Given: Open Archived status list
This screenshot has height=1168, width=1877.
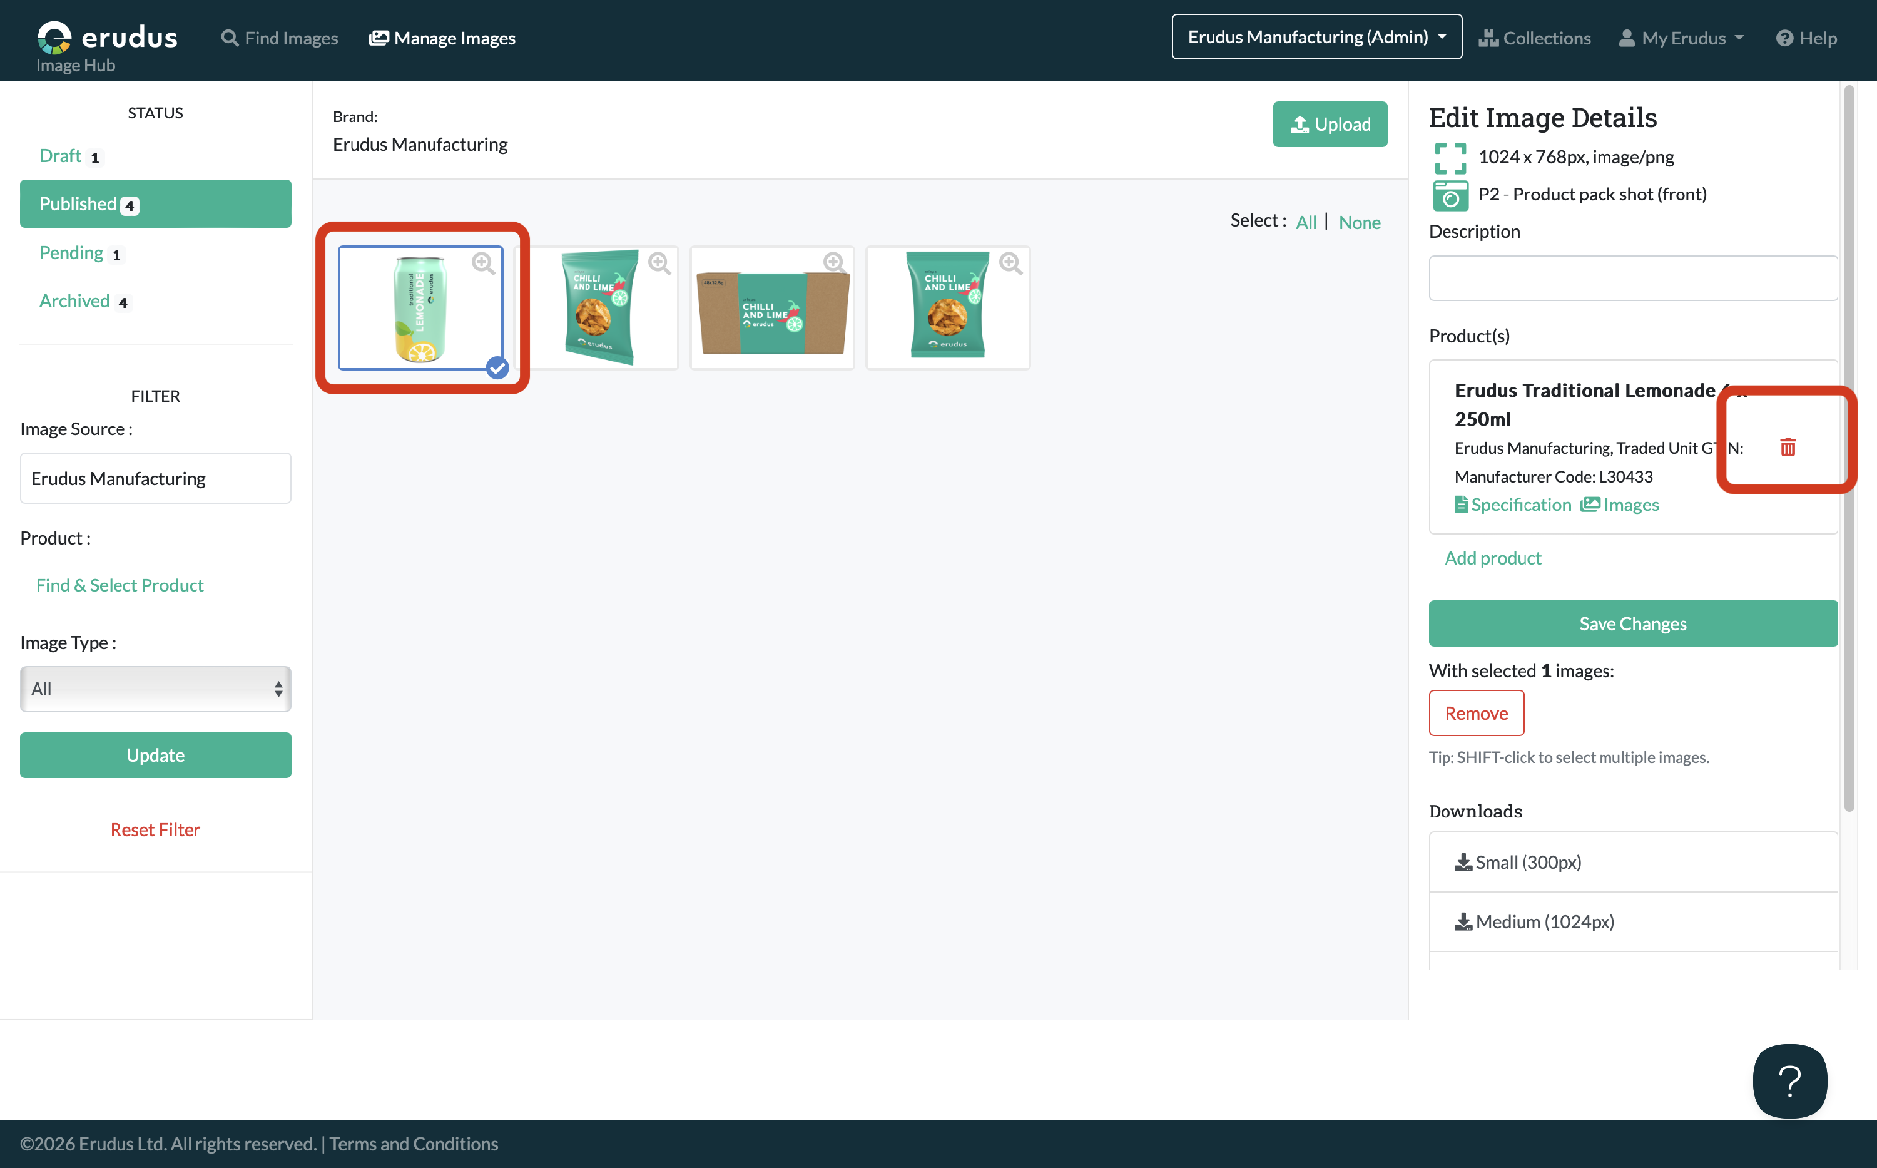Looking at the screenshot, I should pyautogui.click(x=75, y=301).
